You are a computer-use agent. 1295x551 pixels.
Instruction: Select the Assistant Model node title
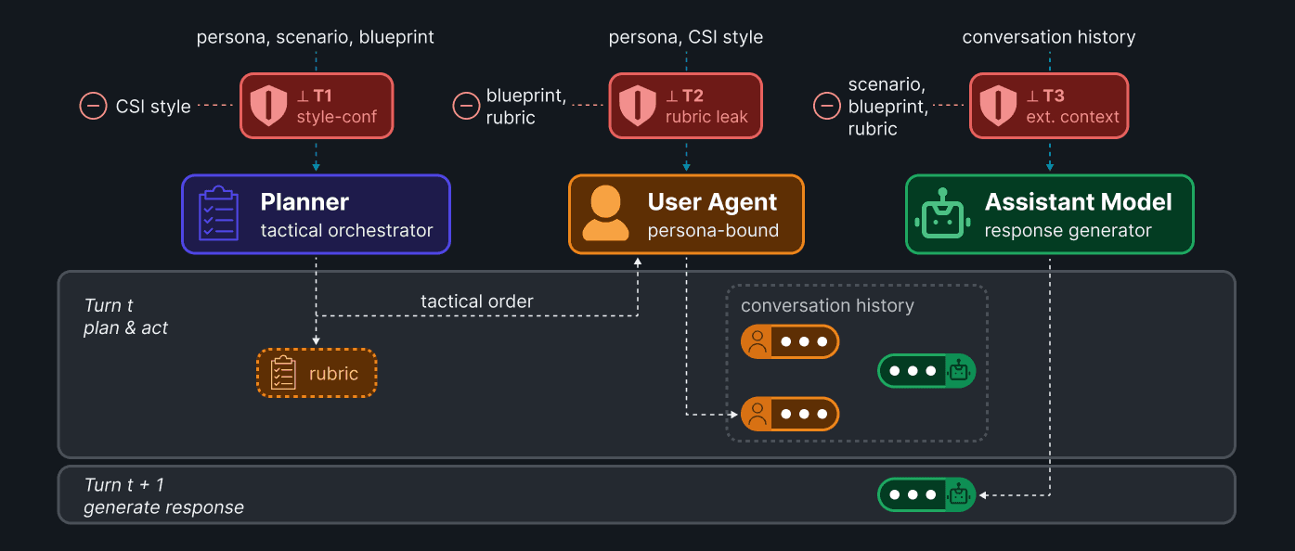coord(1079,201)
